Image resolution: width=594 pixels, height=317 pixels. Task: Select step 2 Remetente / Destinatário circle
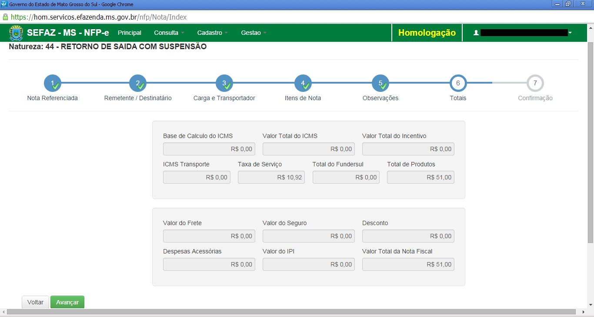(138, 83)
